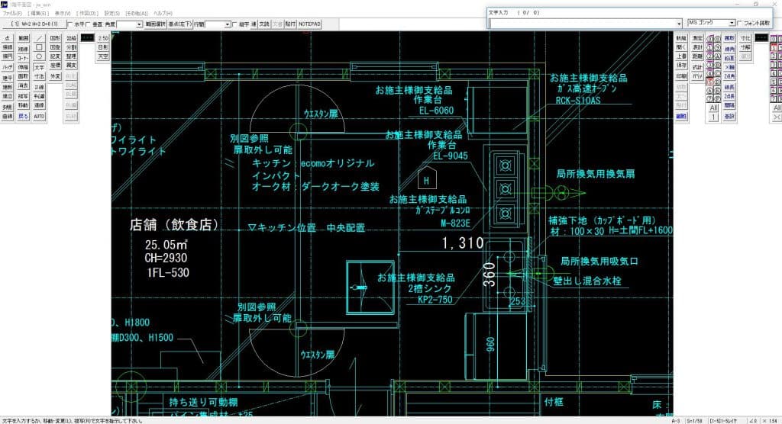The height and width of the screenshot is (424, 782).
Task: Click the NOTEPAD button
Action: tap(310, 24)
